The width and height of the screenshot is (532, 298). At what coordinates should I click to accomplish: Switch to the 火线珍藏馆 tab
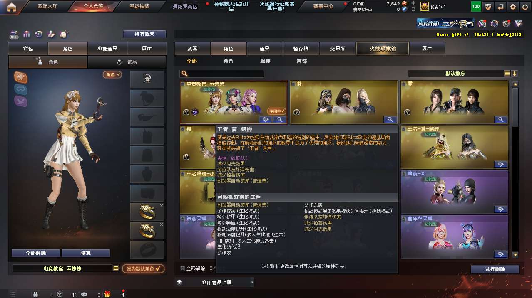(383, 49)
